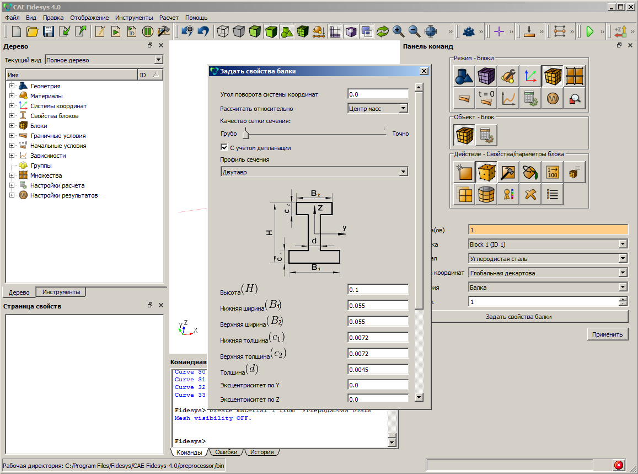Click the New file toolbar icon
The height and width of the screenshot is (474, 638).
point(17,31)
